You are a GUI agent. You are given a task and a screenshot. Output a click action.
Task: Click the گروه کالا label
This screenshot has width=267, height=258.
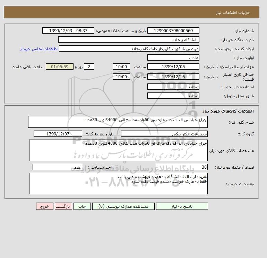(246, 134)
